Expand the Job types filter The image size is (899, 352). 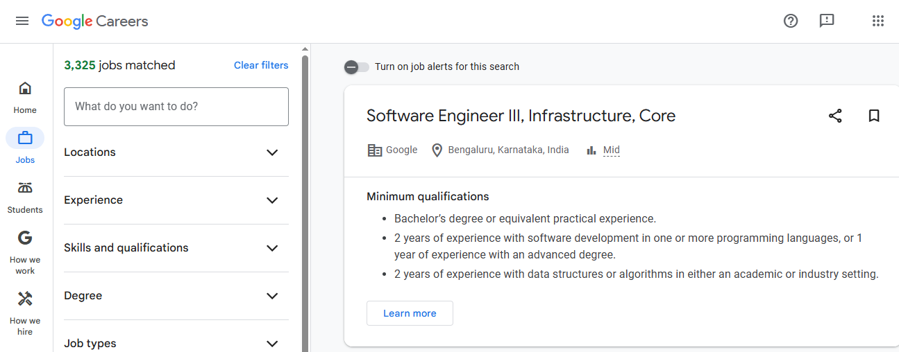tap(176, 343)
